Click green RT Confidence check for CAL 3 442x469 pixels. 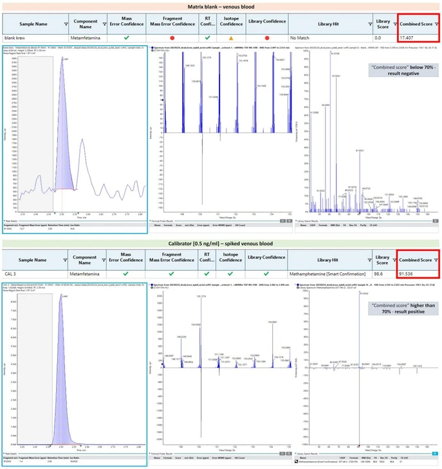click(x=207, y=273)
